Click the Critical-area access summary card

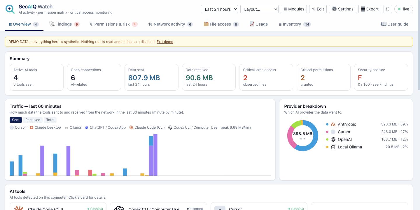(266, 77)
